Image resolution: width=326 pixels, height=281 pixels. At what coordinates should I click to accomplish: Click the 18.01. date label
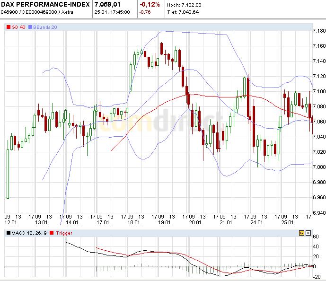(x=135, y=223)
